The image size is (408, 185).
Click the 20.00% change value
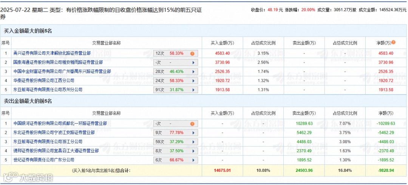point(308,10)
